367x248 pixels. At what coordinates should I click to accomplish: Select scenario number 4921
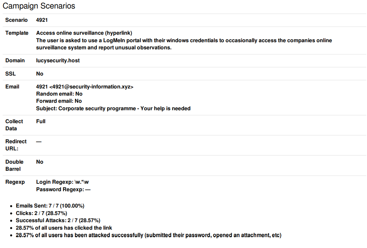[42, 20]
